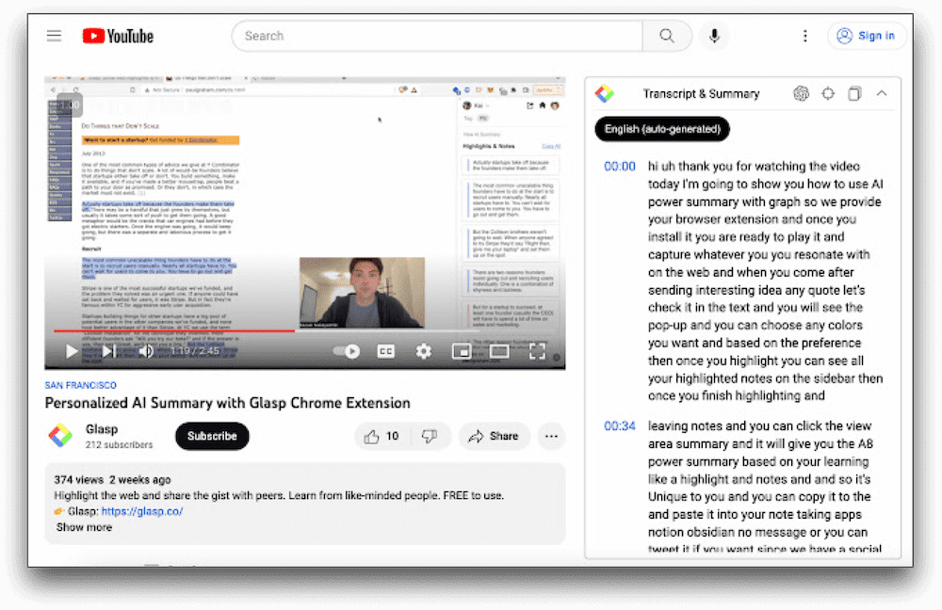Skip to next video
The height and width of the screenshot is (610, 942).
click(108, 351)
